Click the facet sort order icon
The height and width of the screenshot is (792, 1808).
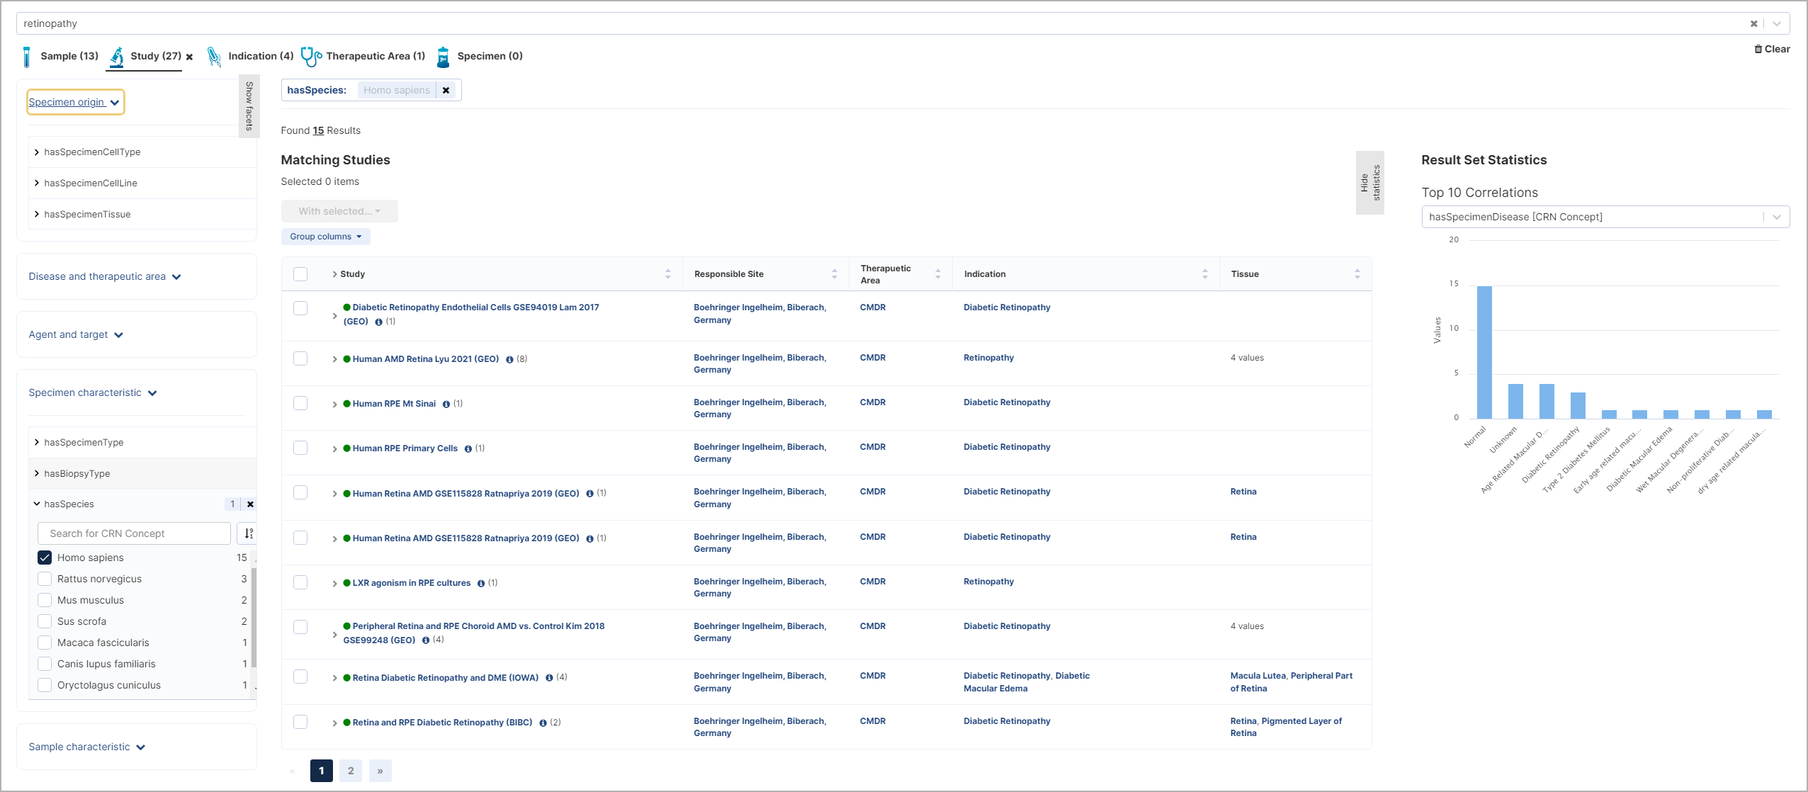247,533
